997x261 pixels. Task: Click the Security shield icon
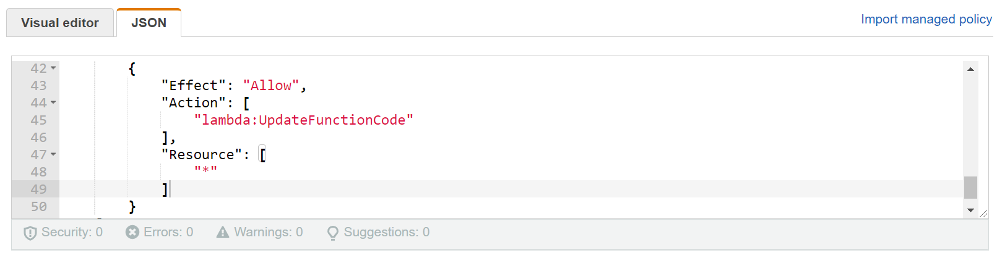pos(30,233)
